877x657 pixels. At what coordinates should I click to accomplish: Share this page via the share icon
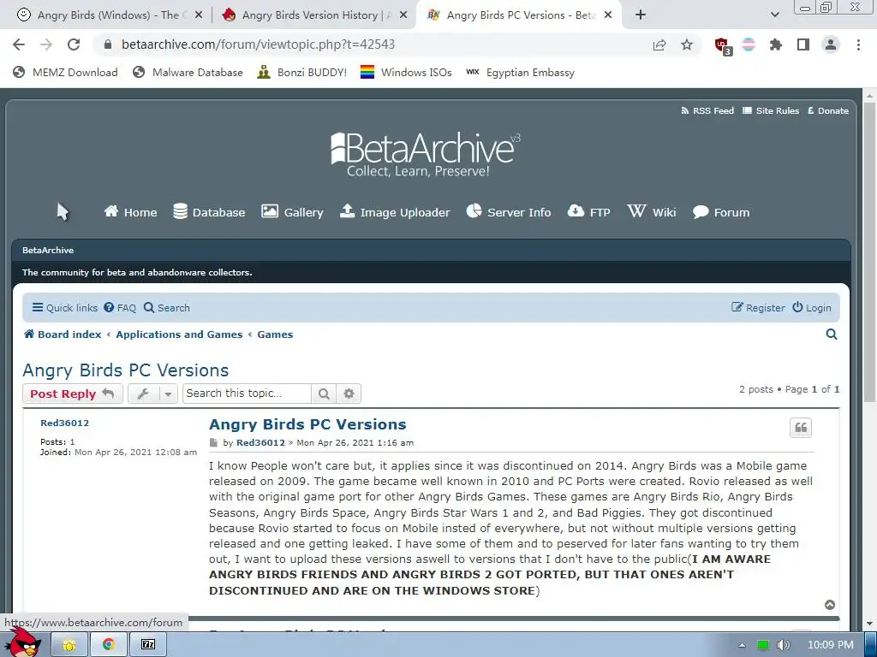click(659, 44)
